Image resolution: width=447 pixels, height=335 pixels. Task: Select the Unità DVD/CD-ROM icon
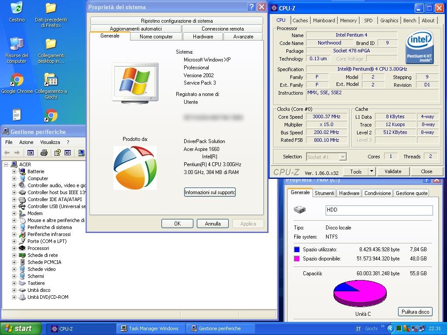click(22, 297)
